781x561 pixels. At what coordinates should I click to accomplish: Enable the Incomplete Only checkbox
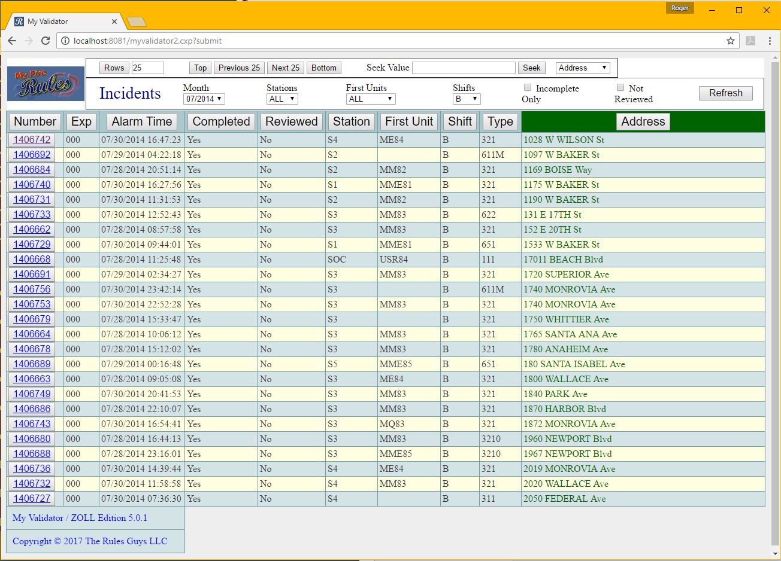528,88
